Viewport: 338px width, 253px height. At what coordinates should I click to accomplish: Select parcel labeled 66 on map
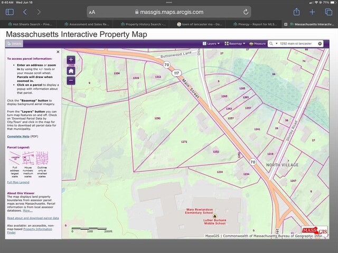click(x=274, y=74)
